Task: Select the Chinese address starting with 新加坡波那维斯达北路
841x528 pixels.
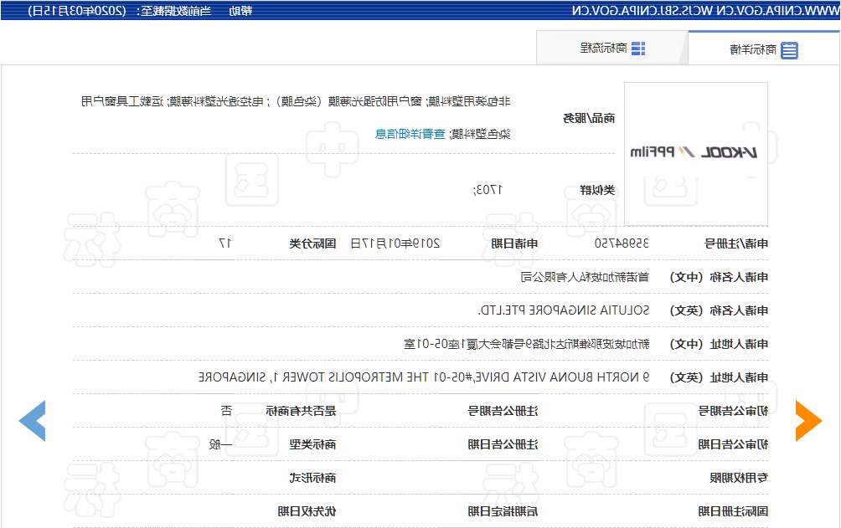Action: coord(526,344)
